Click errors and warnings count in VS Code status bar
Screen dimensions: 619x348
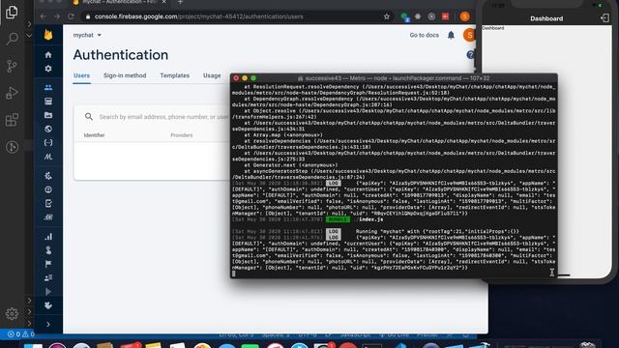pyautogui.click(x=21, y=334)
